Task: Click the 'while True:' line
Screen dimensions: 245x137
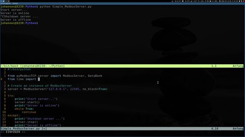Action: coord(24,109)
